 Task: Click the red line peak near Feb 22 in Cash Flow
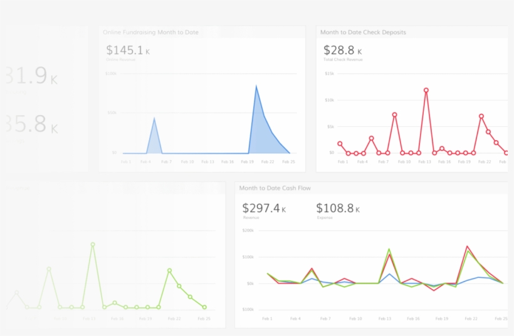click(467, 247)
